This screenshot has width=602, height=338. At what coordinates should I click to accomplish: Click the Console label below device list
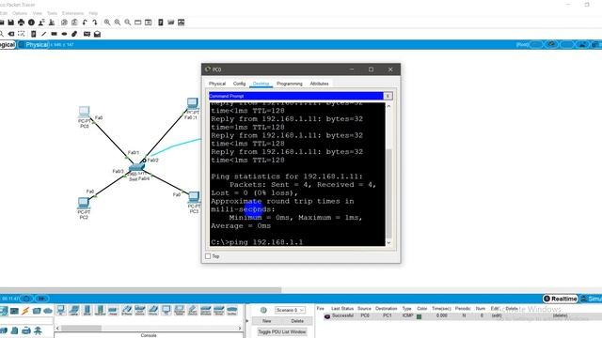[149, 335]
